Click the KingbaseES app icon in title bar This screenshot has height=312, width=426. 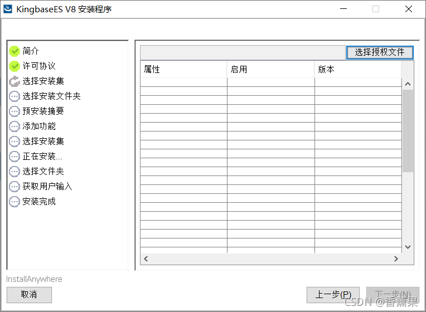8,9
